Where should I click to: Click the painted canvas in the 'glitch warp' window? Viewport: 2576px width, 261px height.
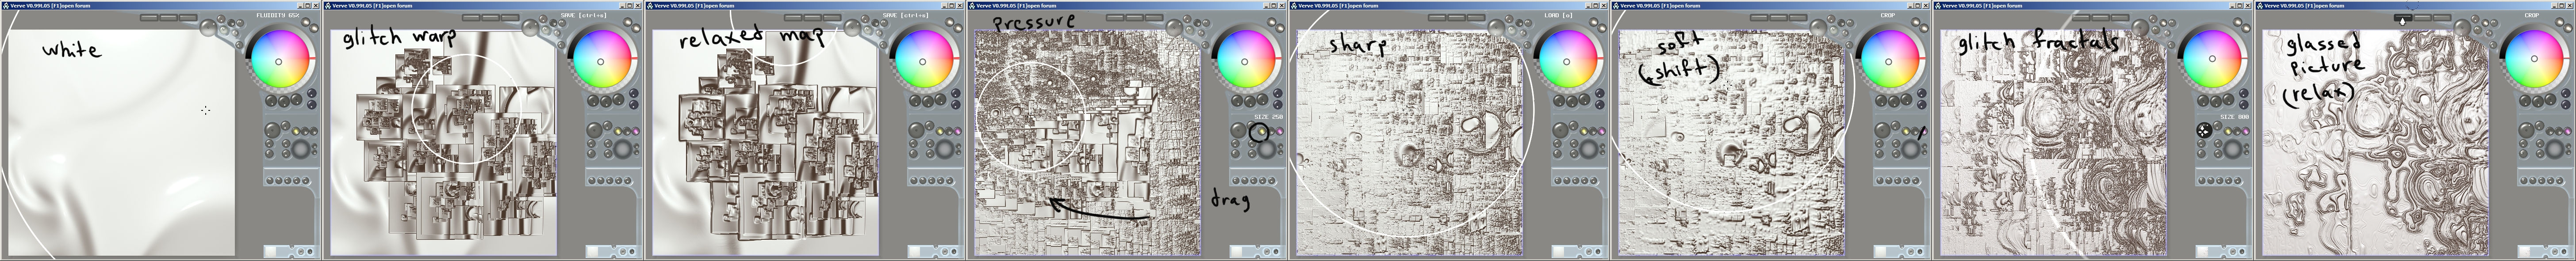click(x=444, y=142)
